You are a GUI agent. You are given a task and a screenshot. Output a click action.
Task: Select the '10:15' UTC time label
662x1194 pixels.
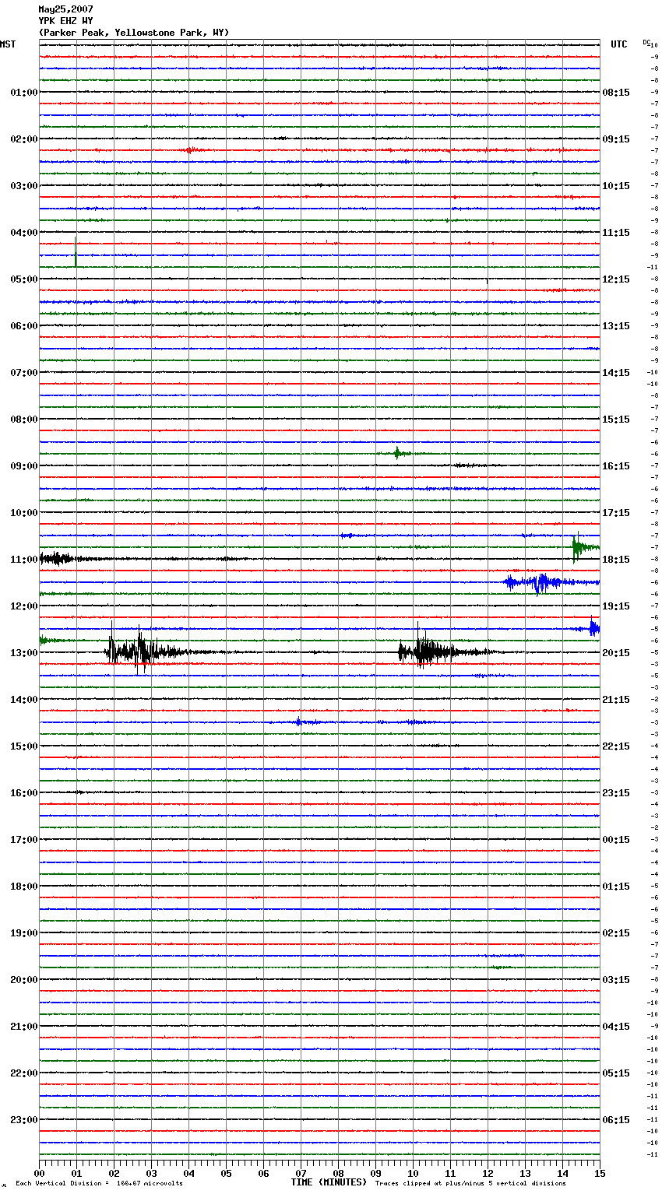pos(616,186)
